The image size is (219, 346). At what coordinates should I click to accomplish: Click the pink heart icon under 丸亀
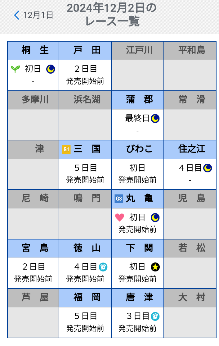(x=119, y=217)
